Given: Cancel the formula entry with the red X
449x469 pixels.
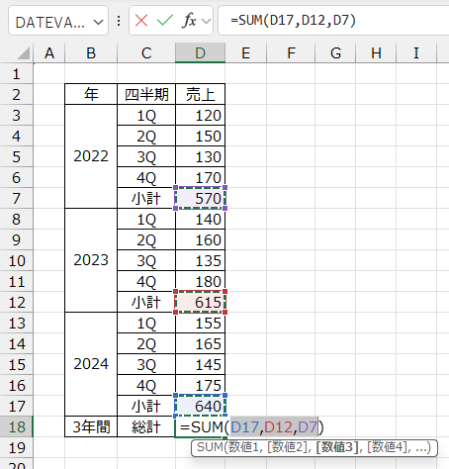Looking at the screenshot, I should point(141,21).
